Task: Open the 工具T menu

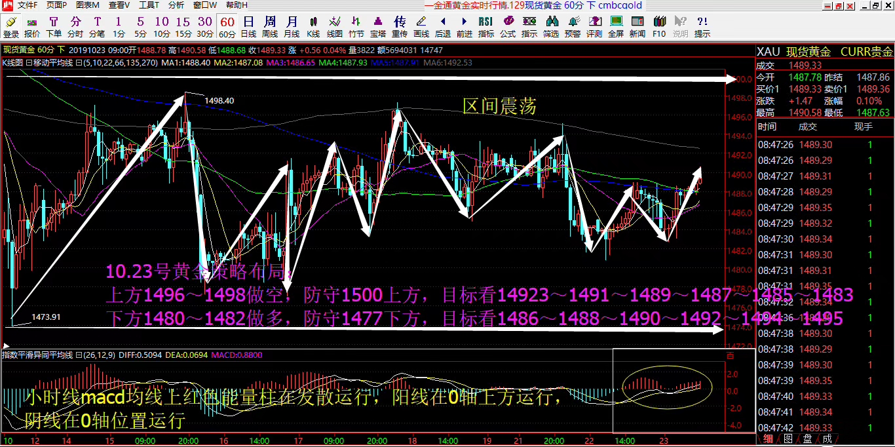Action: pos(149,5)
